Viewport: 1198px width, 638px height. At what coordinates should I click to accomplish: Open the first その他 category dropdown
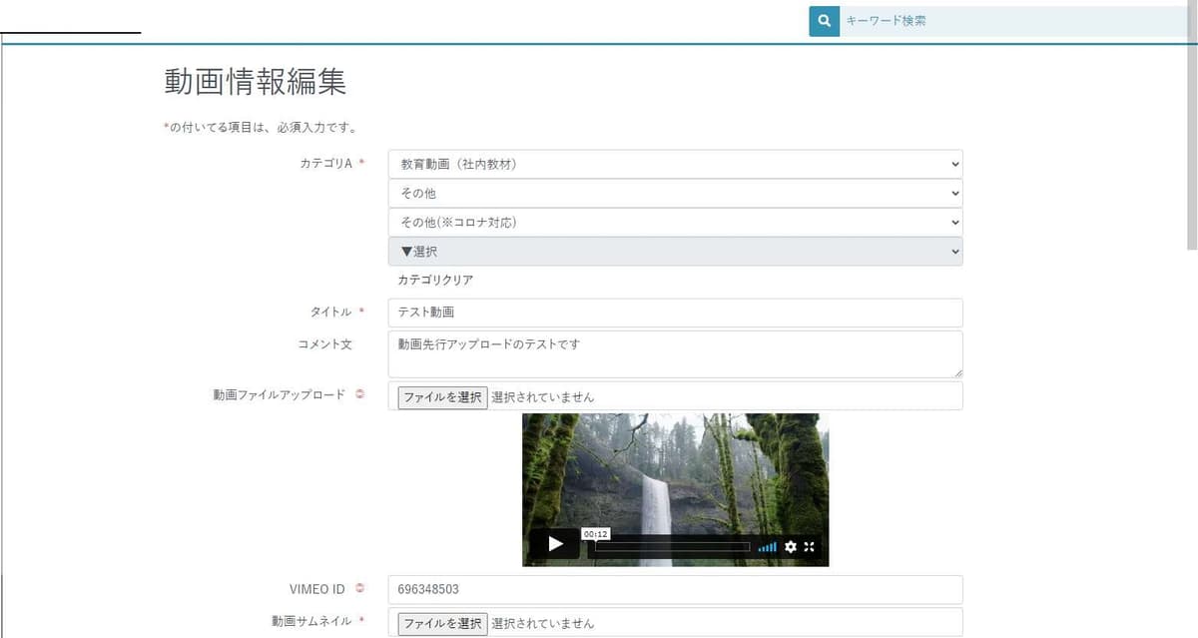676,193
